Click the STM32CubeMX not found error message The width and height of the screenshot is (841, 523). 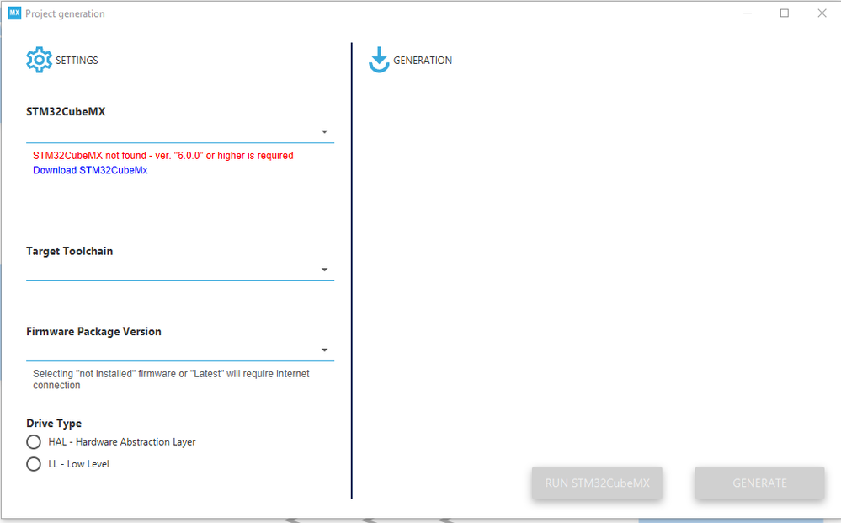pyautogui.click(x=163, y=156)
